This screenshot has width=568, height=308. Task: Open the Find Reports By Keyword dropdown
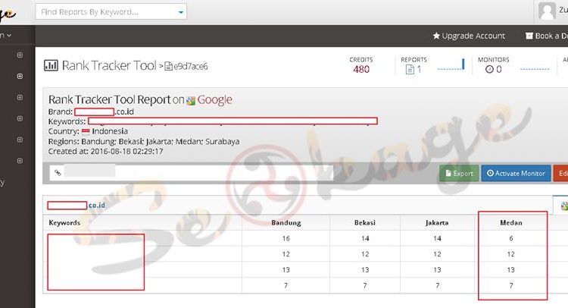coord(180,12)
